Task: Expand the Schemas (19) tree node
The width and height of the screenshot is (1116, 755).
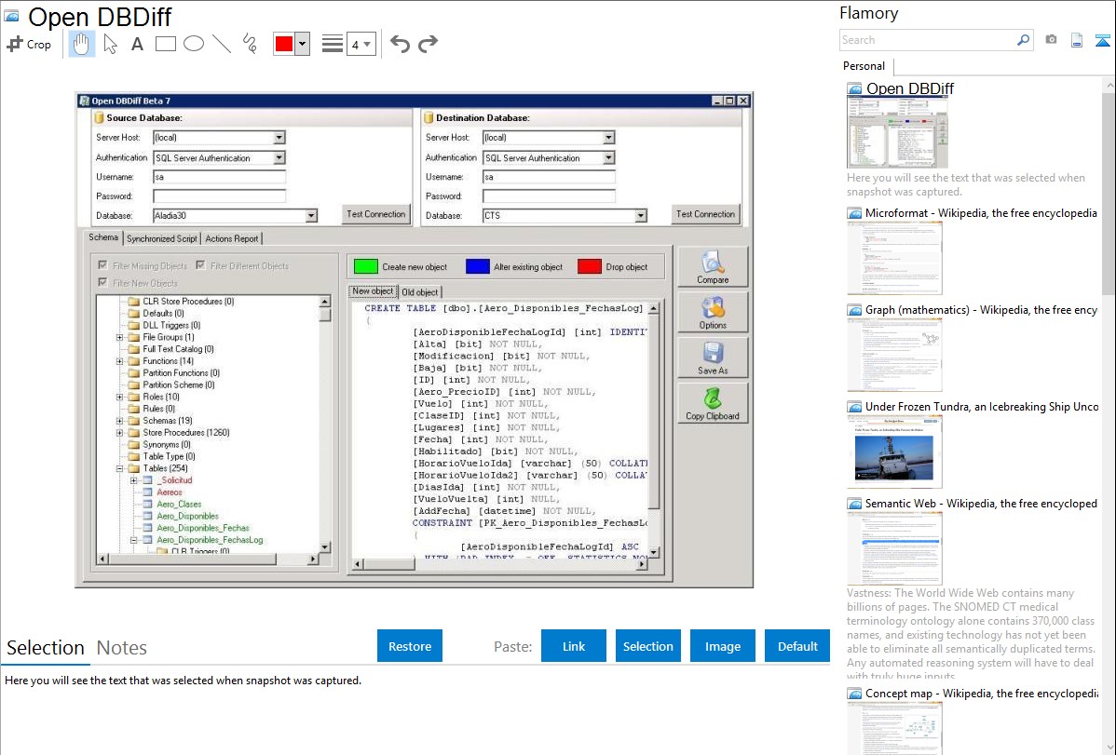Action: 119,421
